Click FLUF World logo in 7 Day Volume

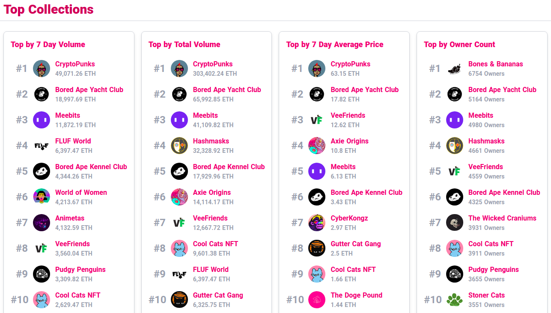(x=42, y=146)
